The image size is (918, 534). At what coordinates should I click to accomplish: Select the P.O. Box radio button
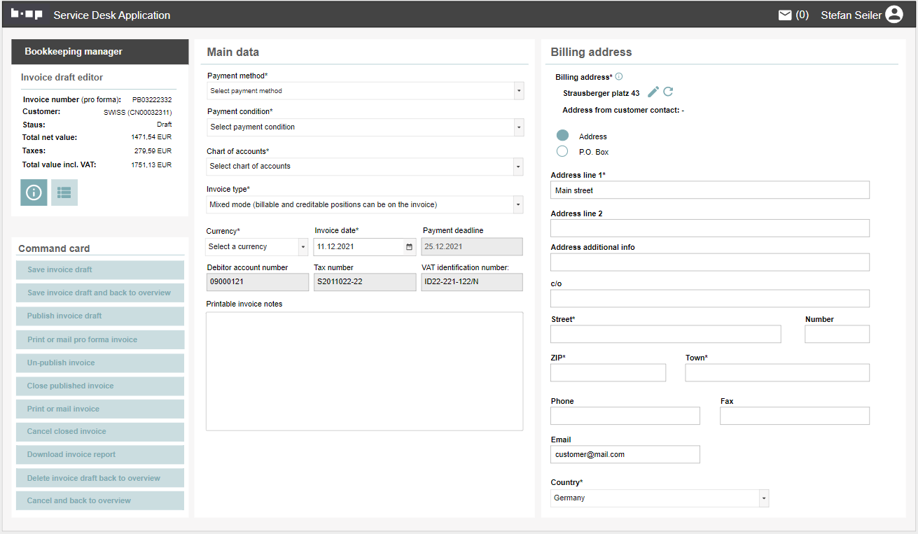[562, 152]
